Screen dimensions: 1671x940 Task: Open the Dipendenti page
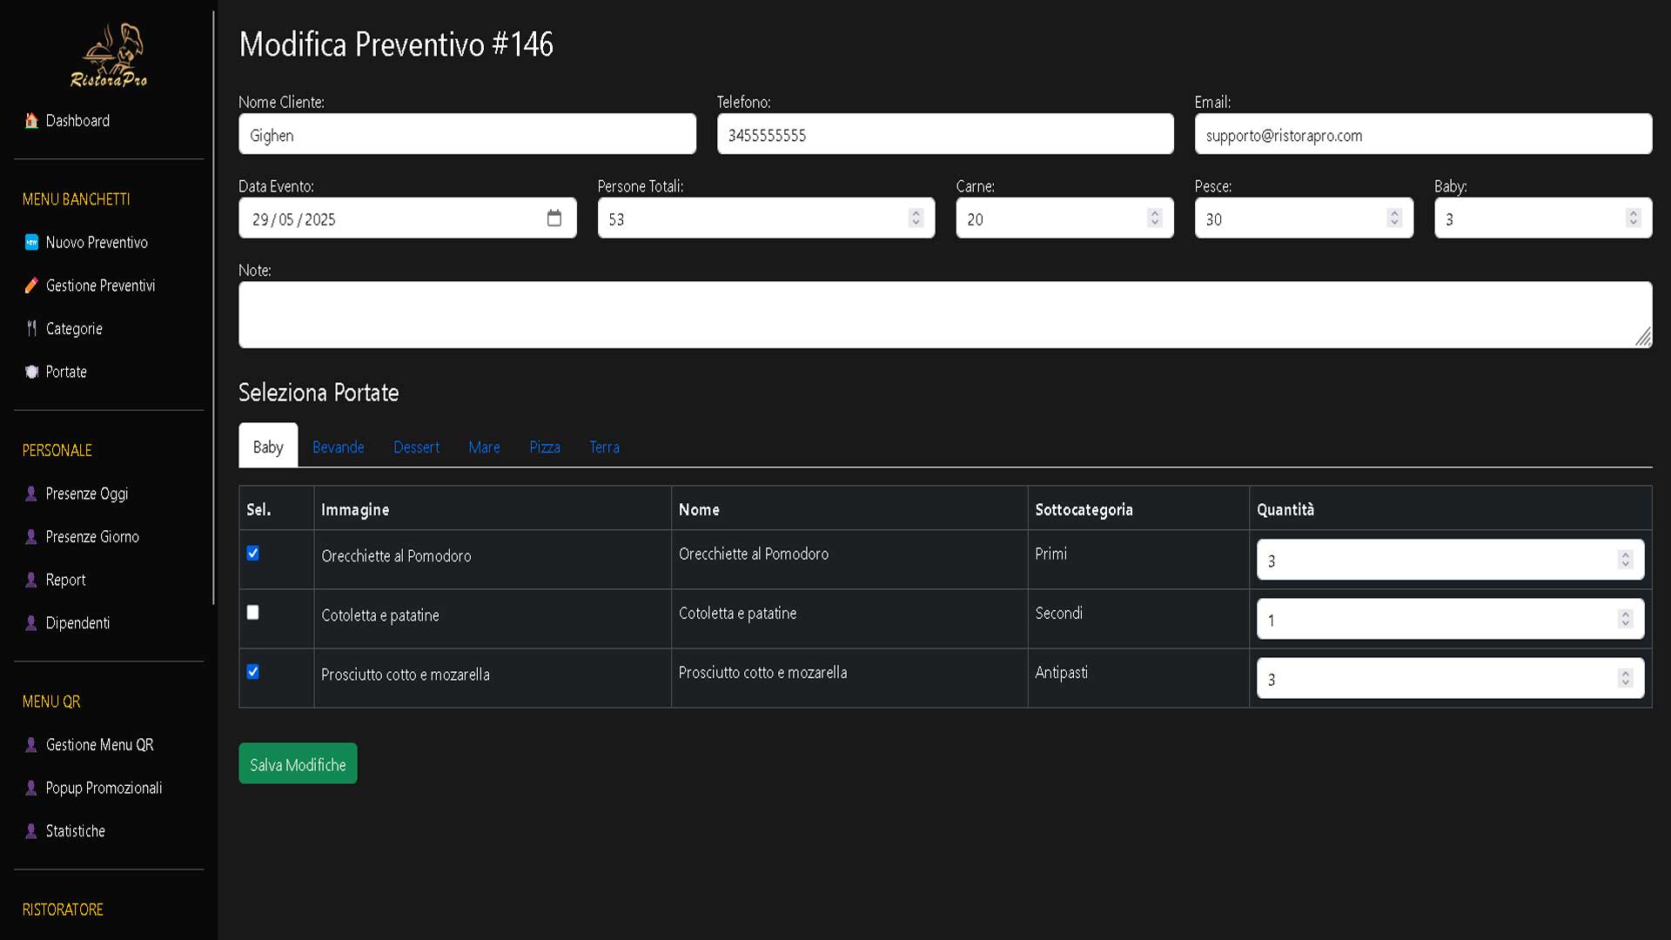coord(77,622)
